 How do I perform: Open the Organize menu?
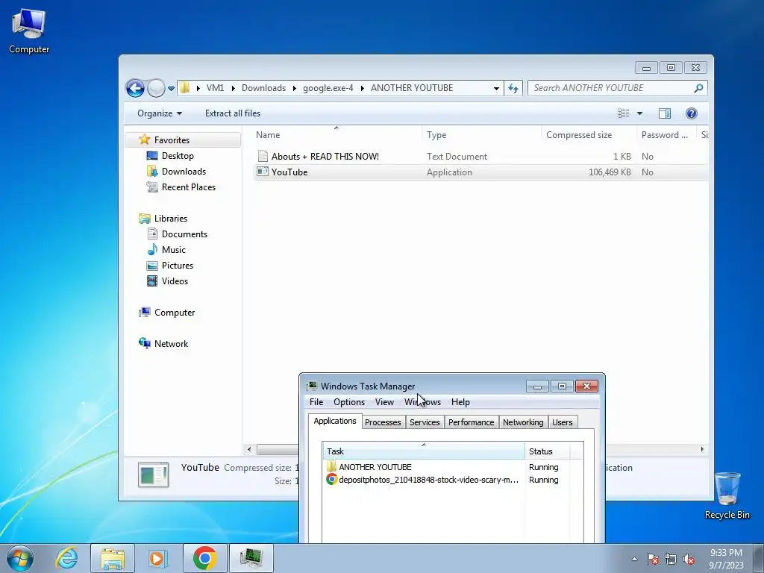coord(160,113)
